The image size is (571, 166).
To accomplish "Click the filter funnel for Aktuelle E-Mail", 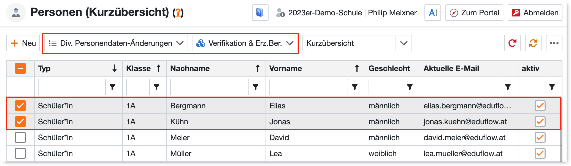I will [x=508, y=87].
